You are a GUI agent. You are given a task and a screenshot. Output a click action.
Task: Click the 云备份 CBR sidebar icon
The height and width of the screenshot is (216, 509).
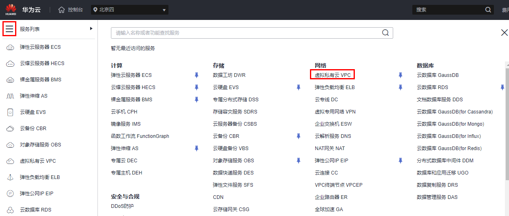[x=11, y=129]
